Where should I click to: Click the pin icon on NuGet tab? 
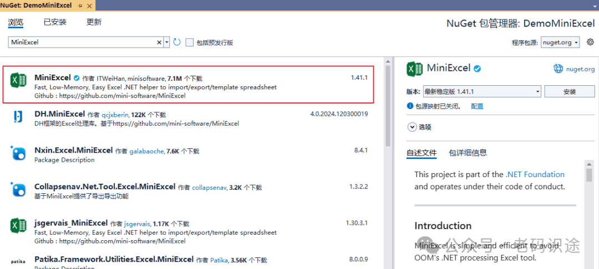click(x=80, y=6)
